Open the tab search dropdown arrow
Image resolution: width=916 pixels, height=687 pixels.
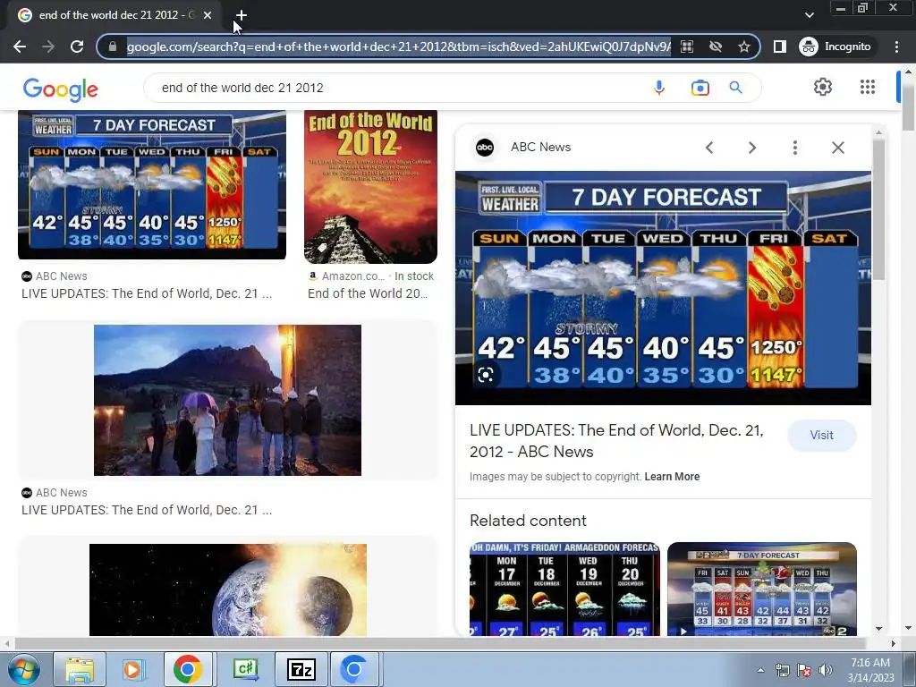pyautogui.click(x=809, y=15)
